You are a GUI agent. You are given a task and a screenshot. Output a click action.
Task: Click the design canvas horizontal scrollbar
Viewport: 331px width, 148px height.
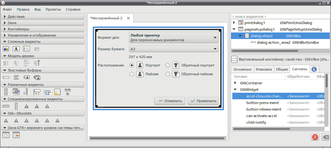click(x=157, y=139)
